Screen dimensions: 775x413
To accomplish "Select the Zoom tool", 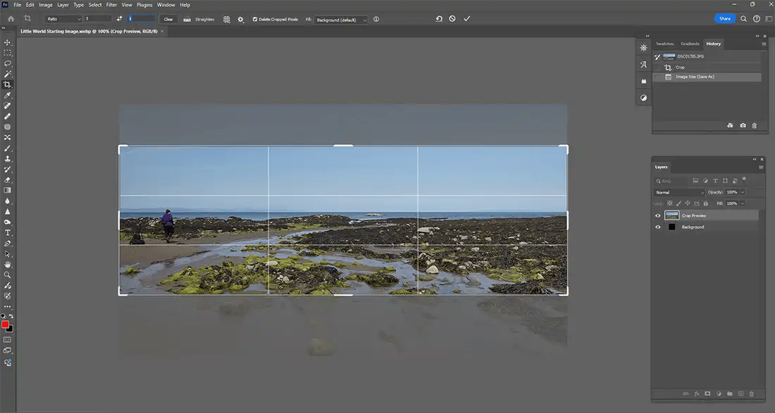I will pyautogui.click(x=8, y=275).
